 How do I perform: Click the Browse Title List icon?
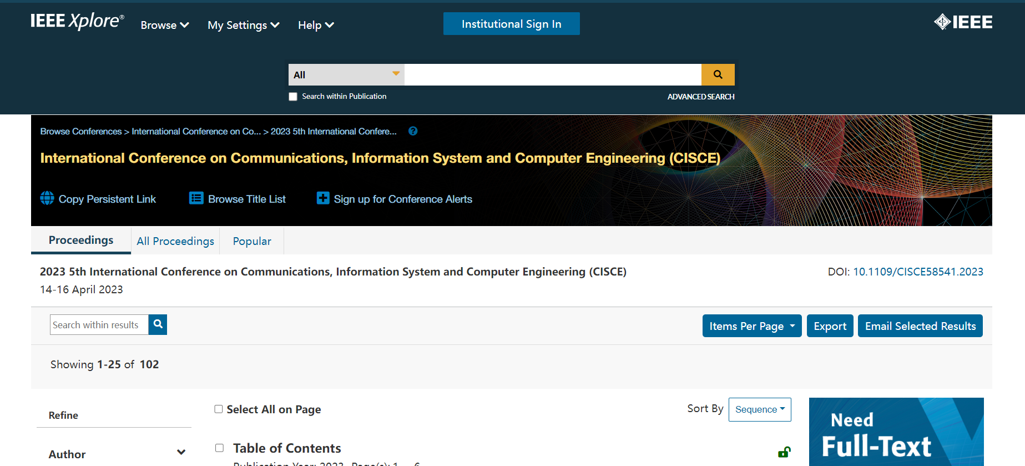point(196,198)
